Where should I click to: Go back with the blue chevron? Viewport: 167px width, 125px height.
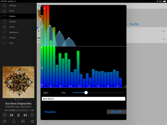[x=39, y=6]
